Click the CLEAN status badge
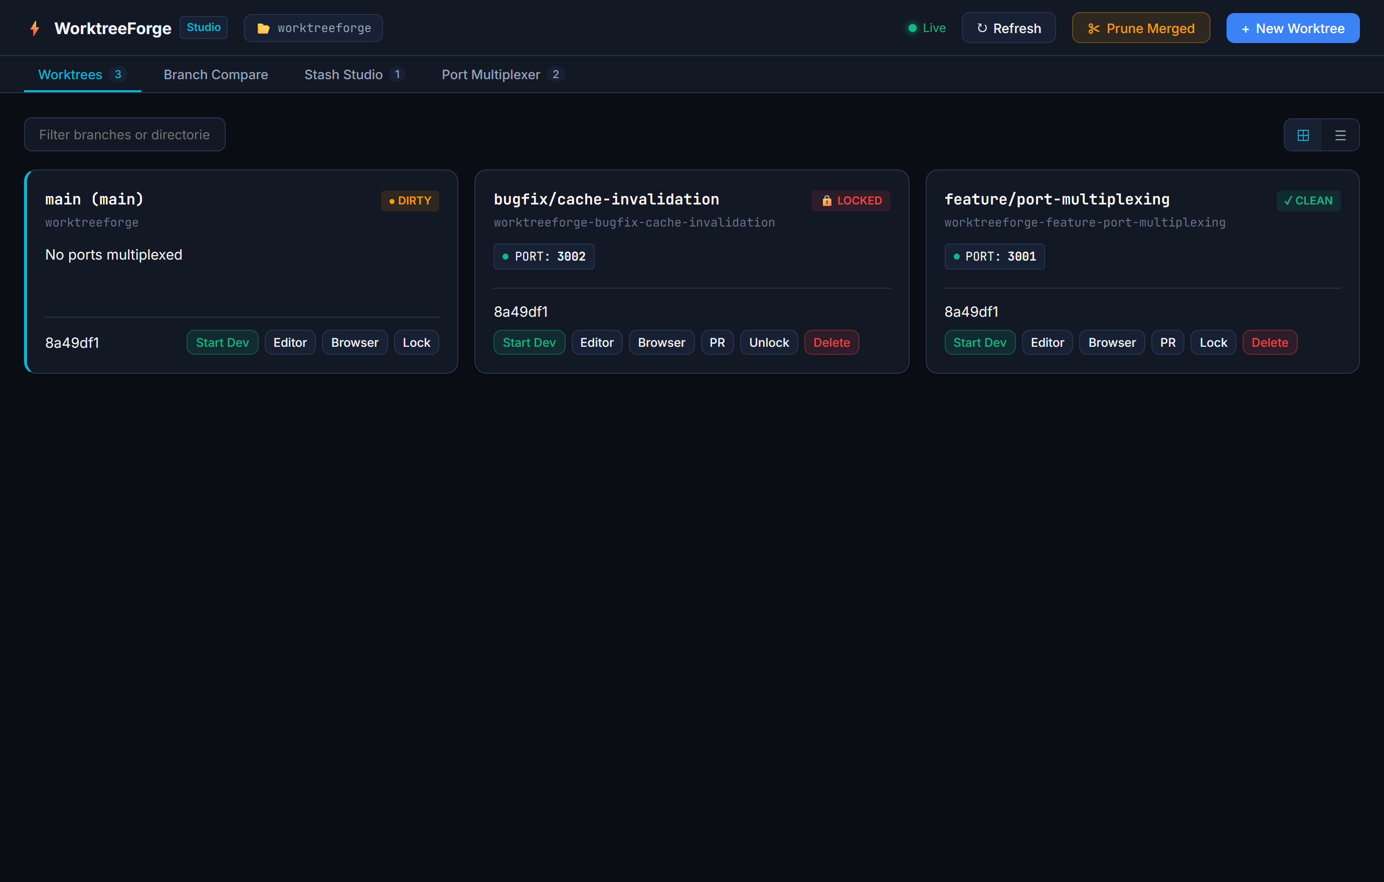Screen dimensions: 1384x882 (x=1308, y=200)
